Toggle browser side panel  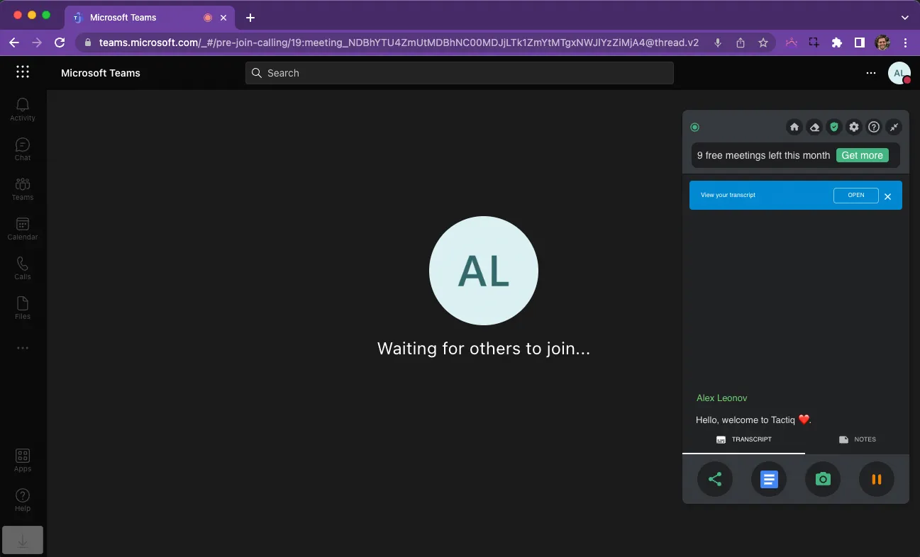pyautogui.click(x=860, y=43)
